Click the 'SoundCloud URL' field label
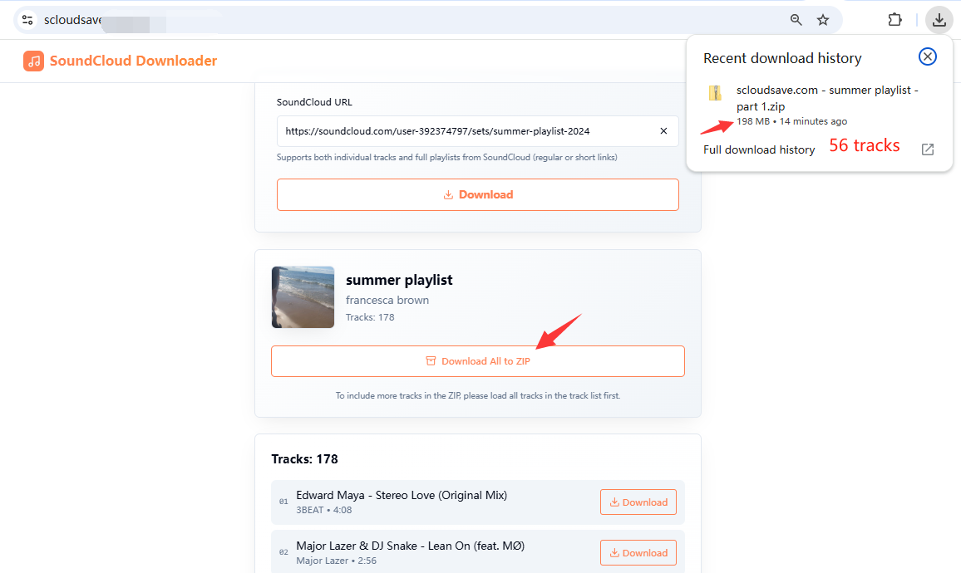 click(x=314, y=102)
